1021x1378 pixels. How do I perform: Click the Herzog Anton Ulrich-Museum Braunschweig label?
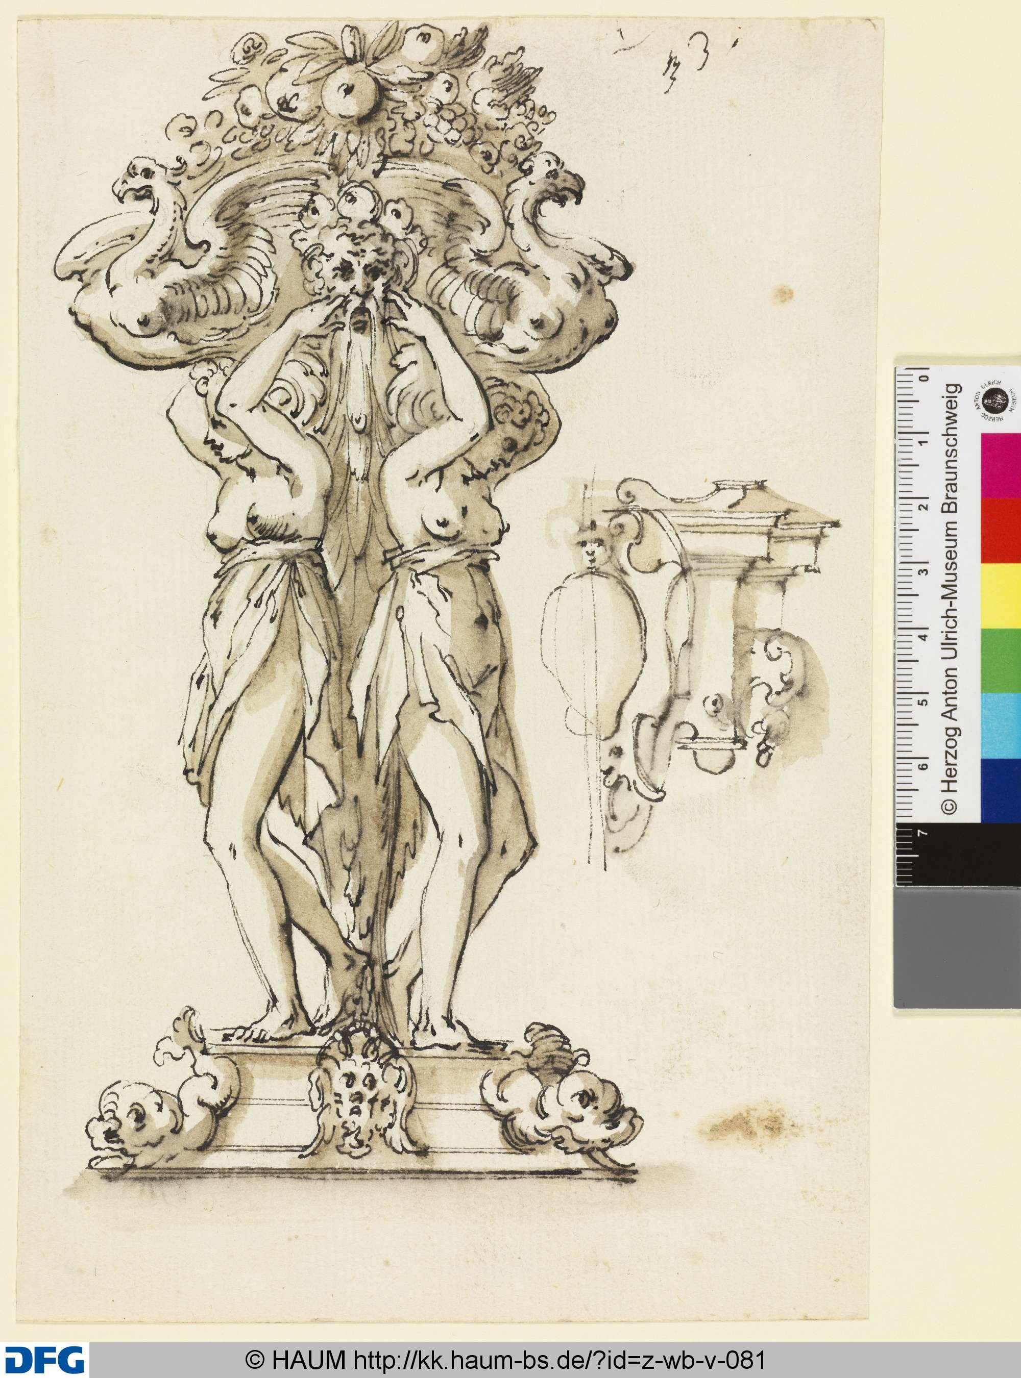(950, 598)
